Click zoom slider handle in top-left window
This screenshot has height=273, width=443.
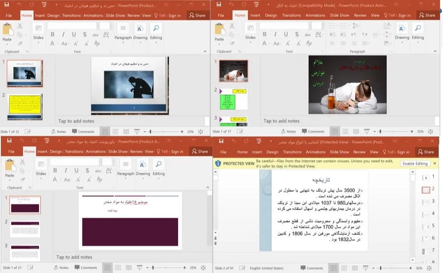point(150,132)
